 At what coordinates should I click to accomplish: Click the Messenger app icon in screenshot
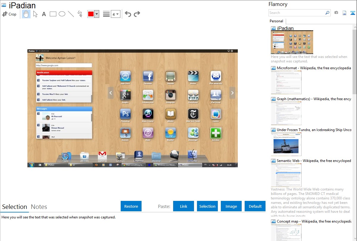(x=193, y=133)
